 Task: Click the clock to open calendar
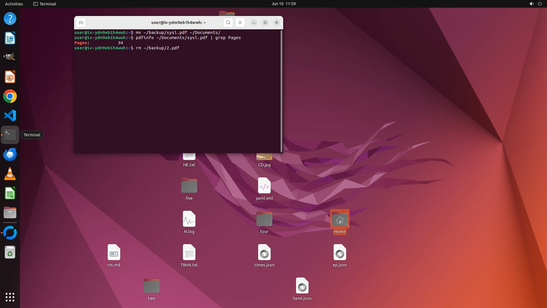pos(283,4)
